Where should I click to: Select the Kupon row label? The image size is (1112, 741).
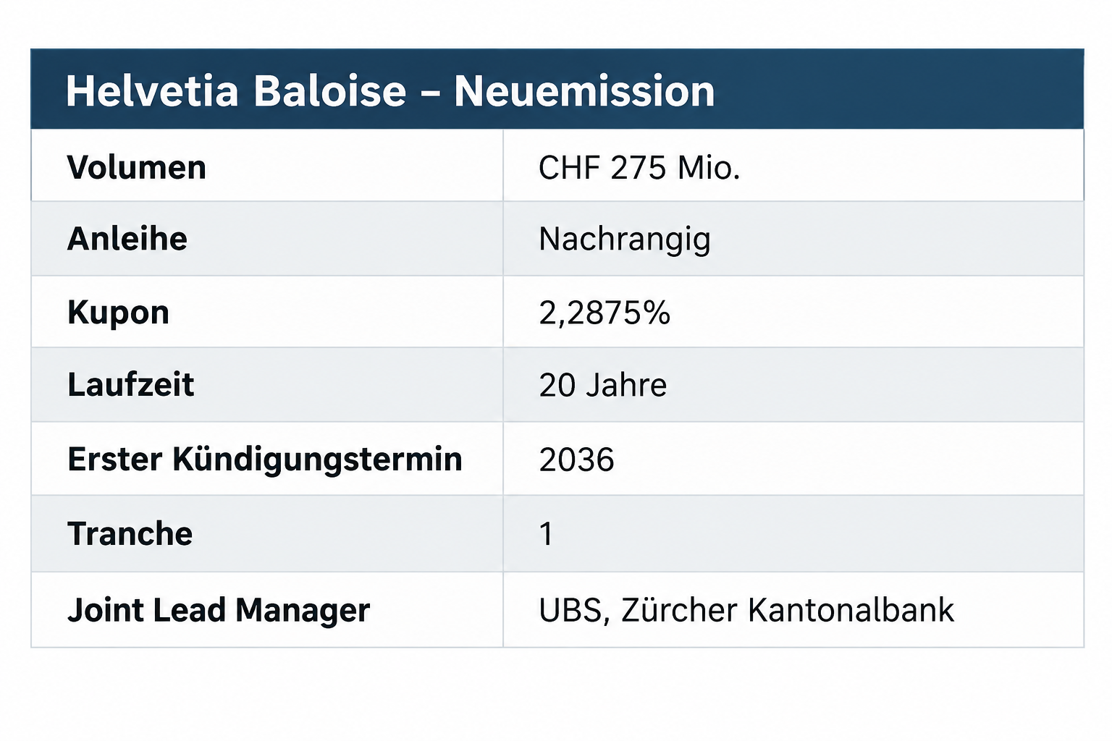point(118,313)
